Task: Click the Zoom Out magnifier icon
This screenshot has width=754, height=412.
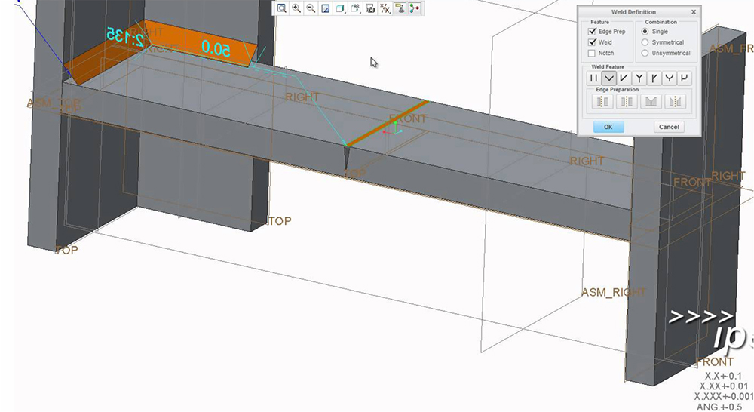Action: point(311,8)
